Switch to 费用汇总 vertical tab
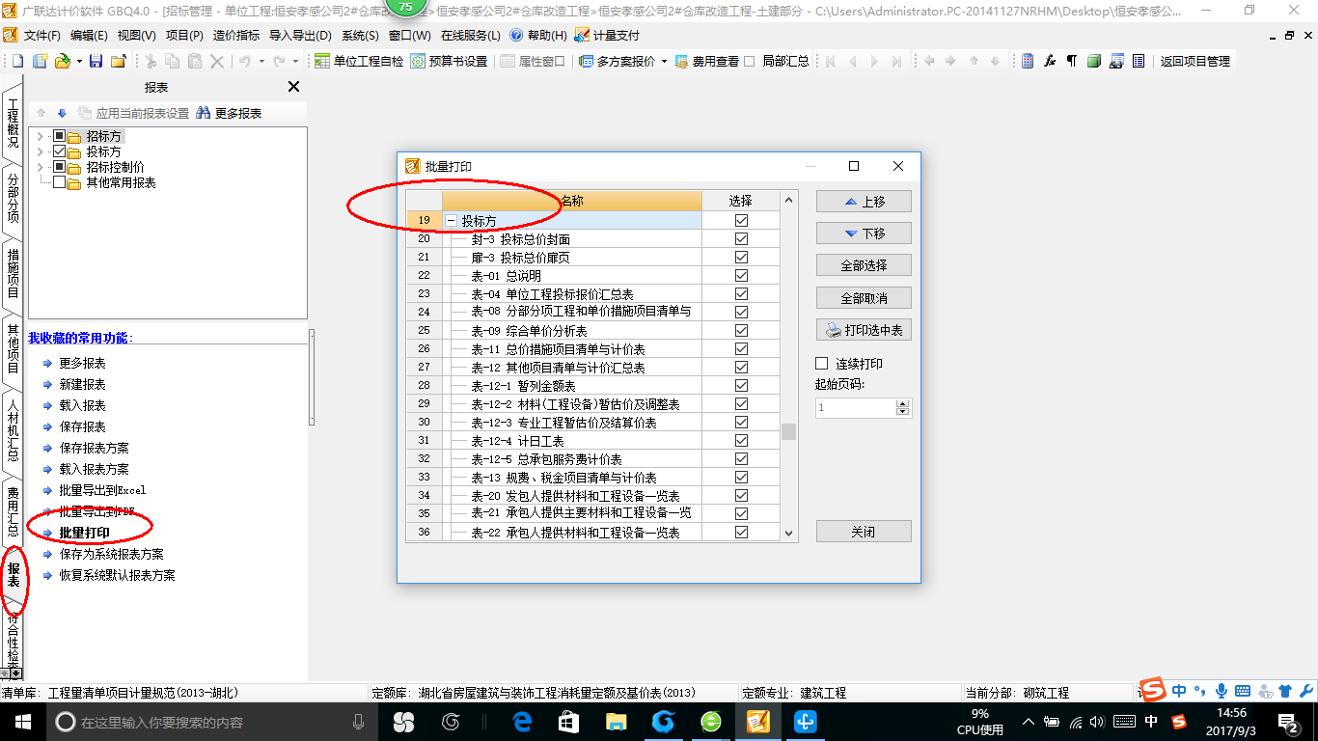This screenshot has height=741, width=1318. pyautogui.click(x=13, y=512)
